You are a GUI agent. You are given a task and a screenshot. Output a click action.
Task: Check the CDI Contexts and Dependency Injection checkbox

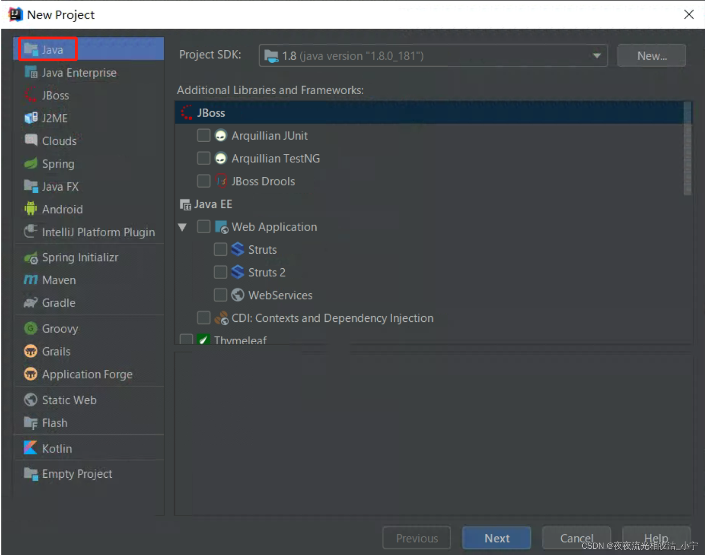click(204, 317)
